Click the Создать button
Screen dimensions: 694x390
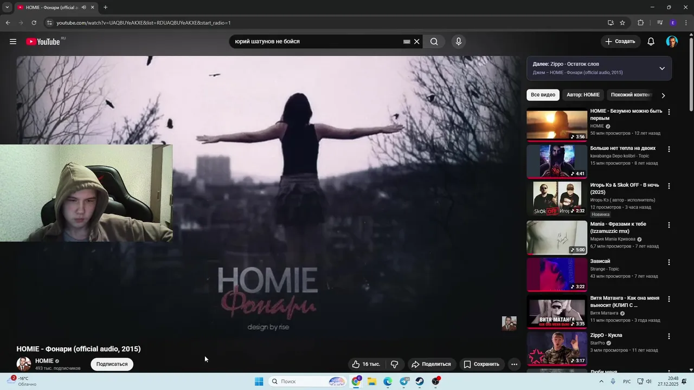pos(620,42)
